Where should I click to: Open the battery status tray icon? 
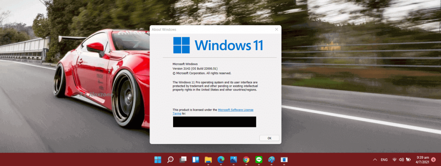pos(408,160)
